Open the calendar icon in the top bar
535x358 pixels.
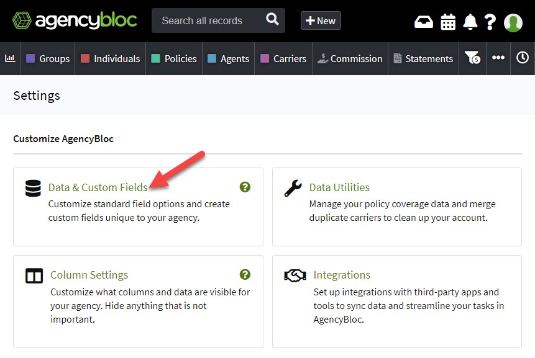pos(448,22)
